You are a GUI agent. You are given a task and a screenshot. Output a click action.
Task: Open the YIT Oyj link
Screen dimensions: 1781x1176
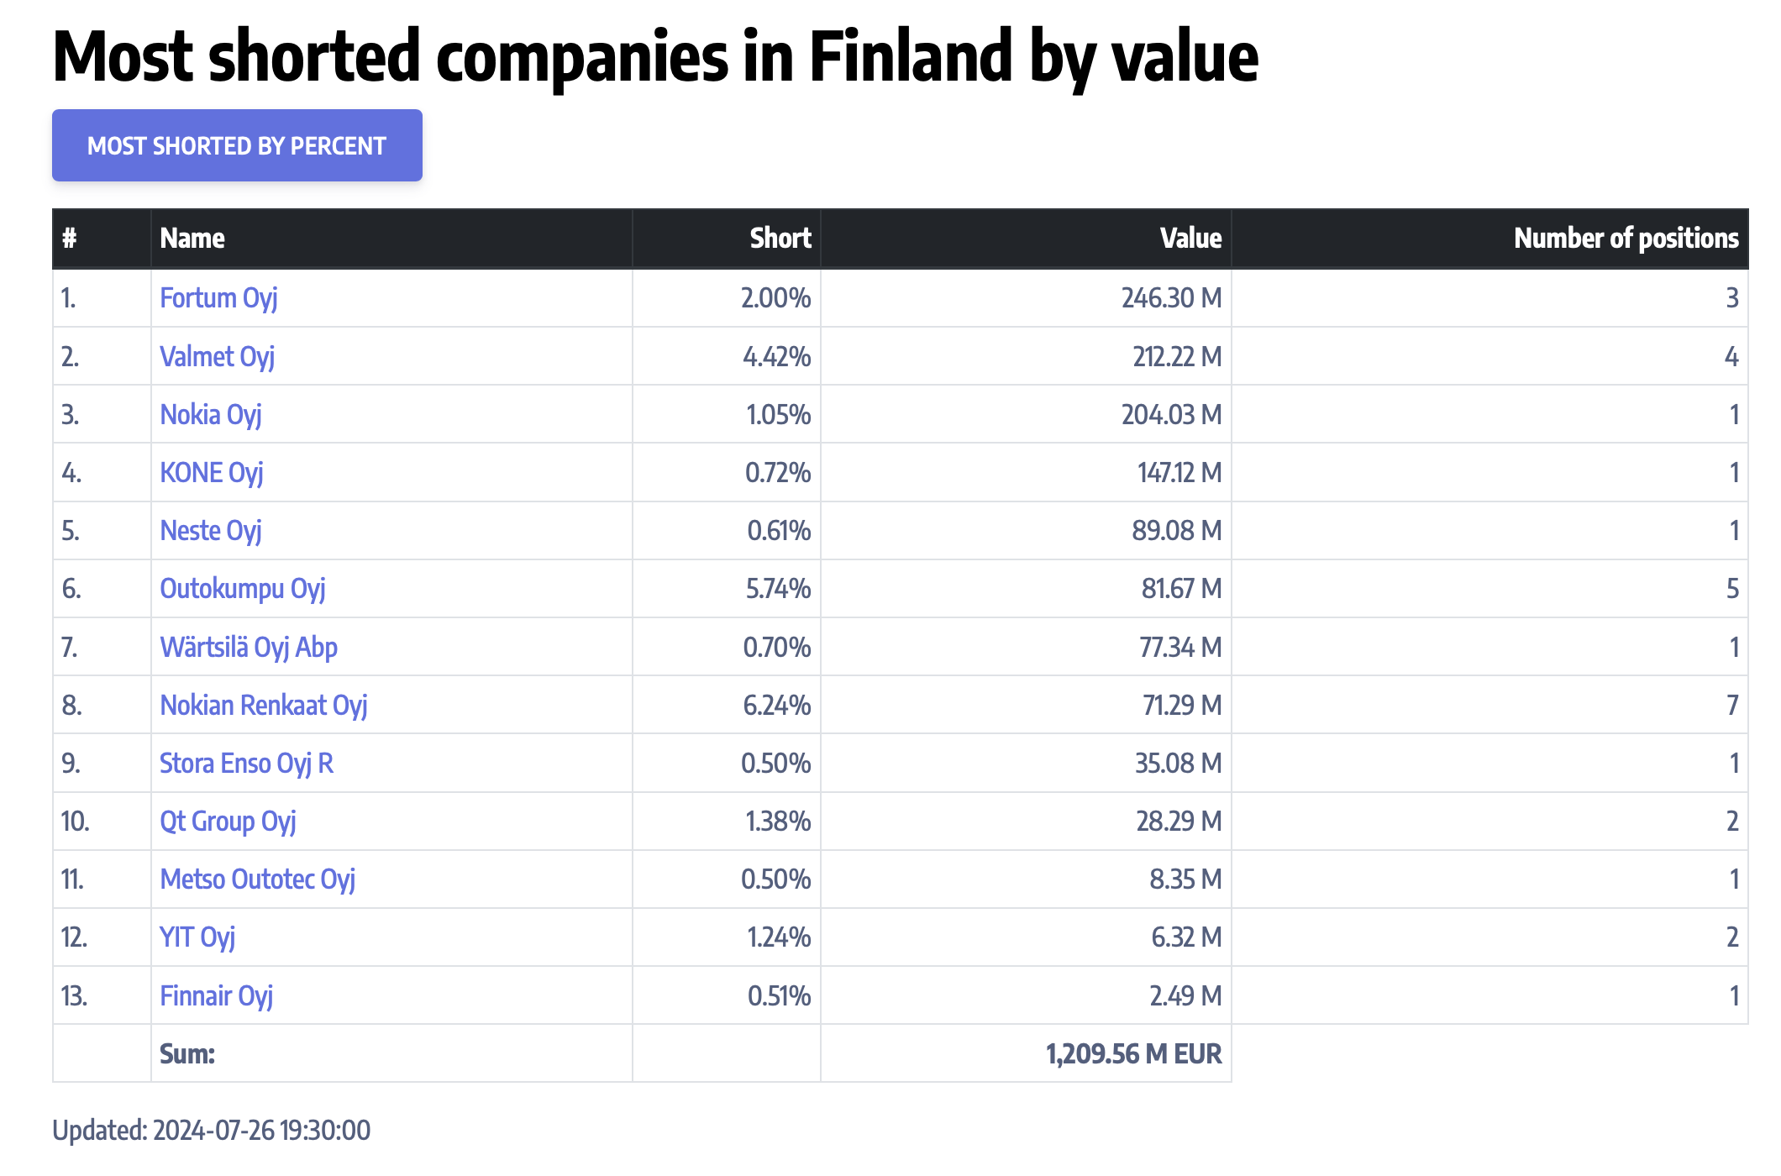pyautogui.click(x=197, y=937)
